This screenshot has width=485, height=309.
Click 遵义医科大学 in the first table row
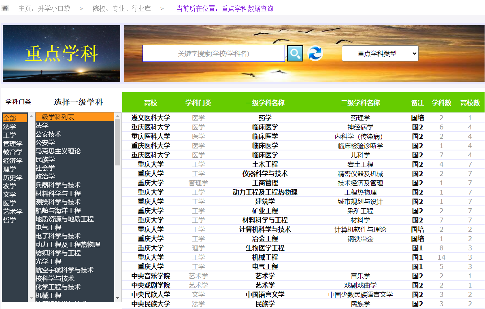pos(151,118)
